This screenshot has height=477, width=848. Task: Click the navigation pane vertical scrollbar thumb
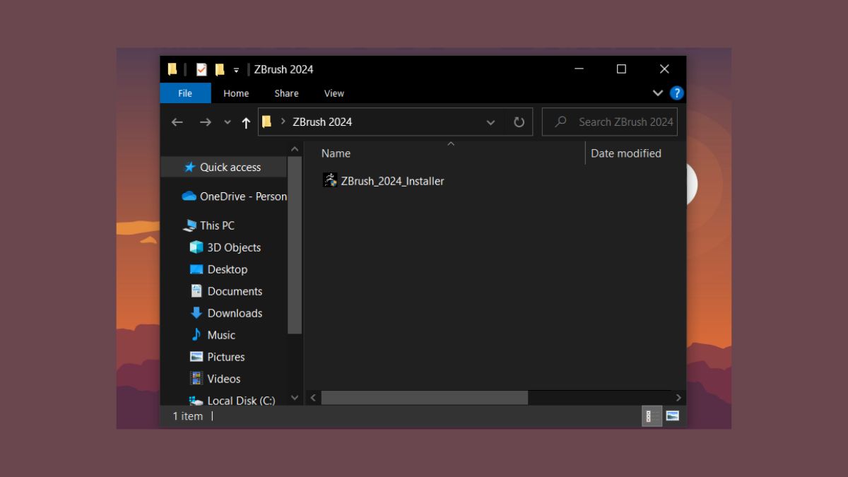pos(295,245)
